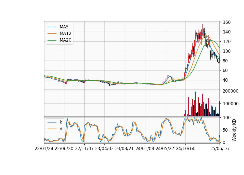The image size is (244, 175).
Task: Click the green MA20 legend line sample
Action: coord(52,40)
